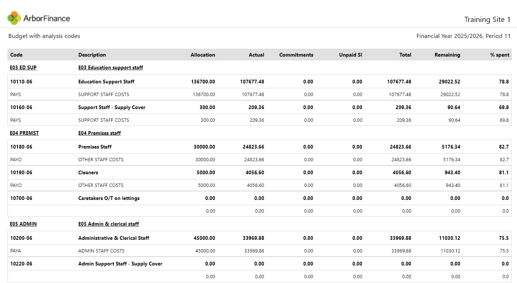This screenshot has width=517, height=283.
Task: Open the E03 Education support staff link
Action: pos(111,67)
